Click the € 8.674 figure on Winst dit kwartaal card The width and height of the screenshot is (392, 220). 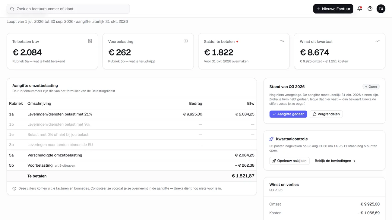315,52
